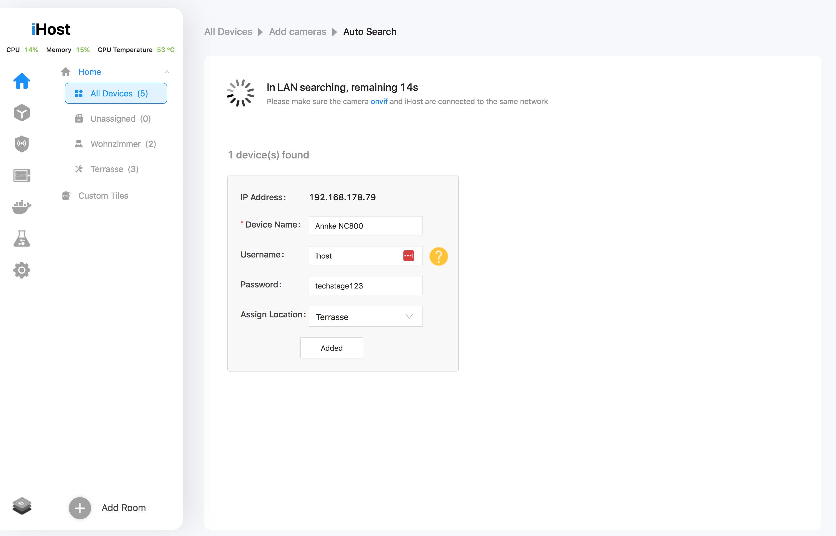Click the red password manager icon in the Username field
Viewport: 836px width, 536px height.
tap(409, 256)
